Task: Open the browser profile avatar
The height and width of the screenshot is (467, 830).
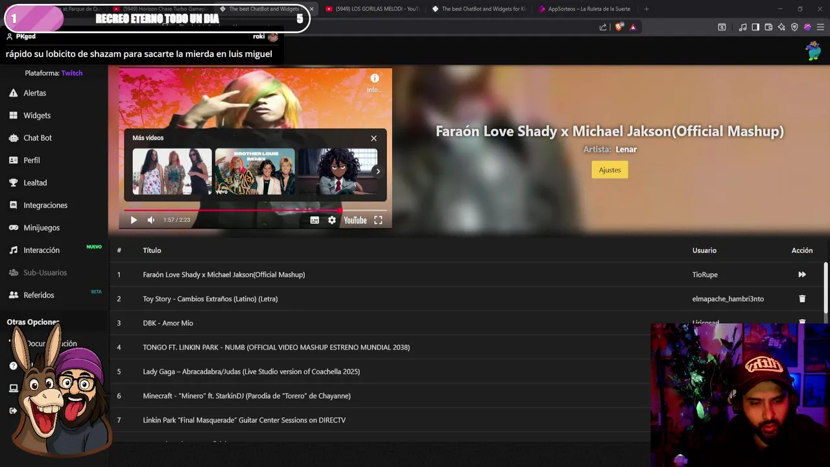Action: click(x=807, y=27)
